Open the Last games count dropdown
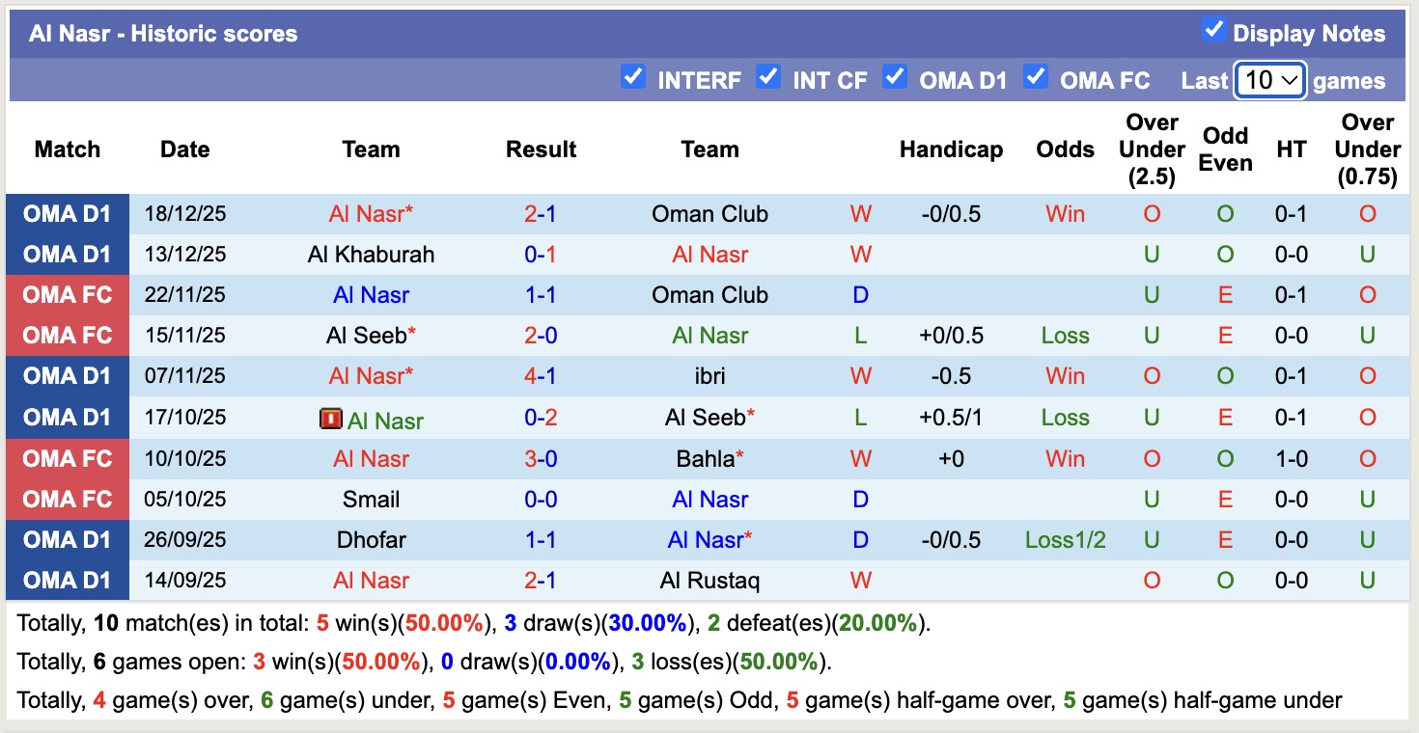 (x=1269, y=80)
